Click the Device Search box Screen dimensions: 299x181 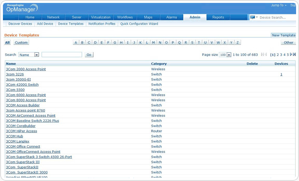(277, 17)
